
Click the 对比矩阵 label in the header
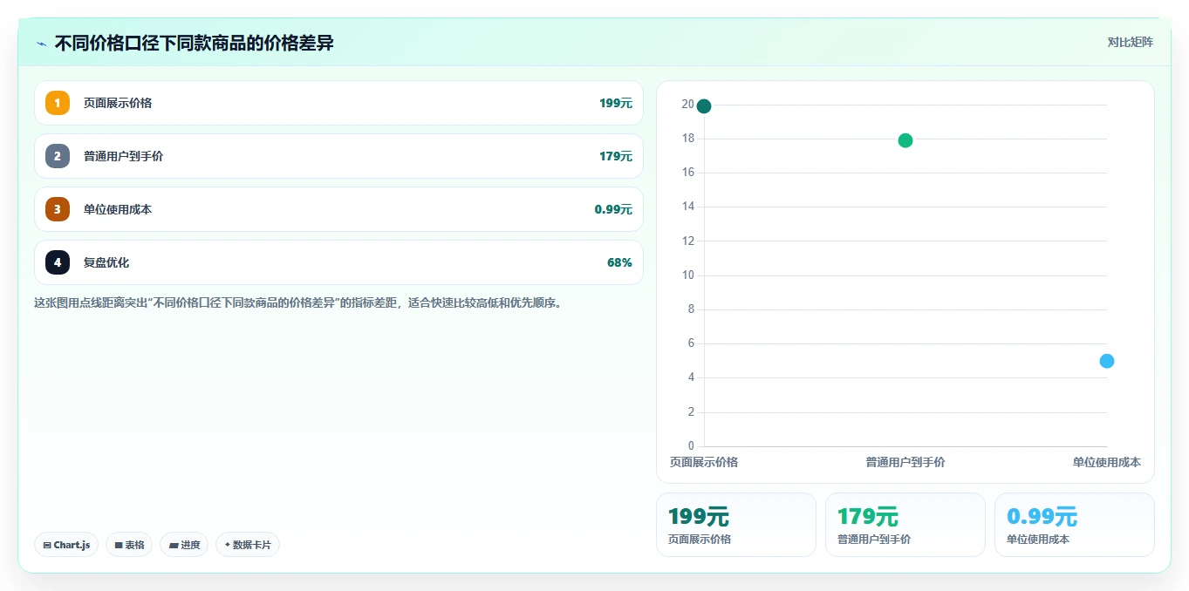click(x=1131, y=42)
